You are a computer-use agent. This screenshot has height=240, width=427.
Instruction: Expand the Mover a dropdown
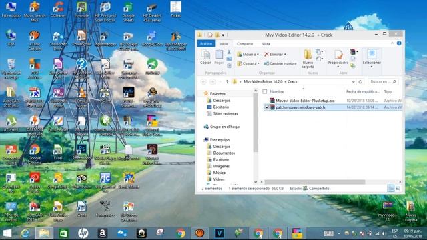point(258,55)
